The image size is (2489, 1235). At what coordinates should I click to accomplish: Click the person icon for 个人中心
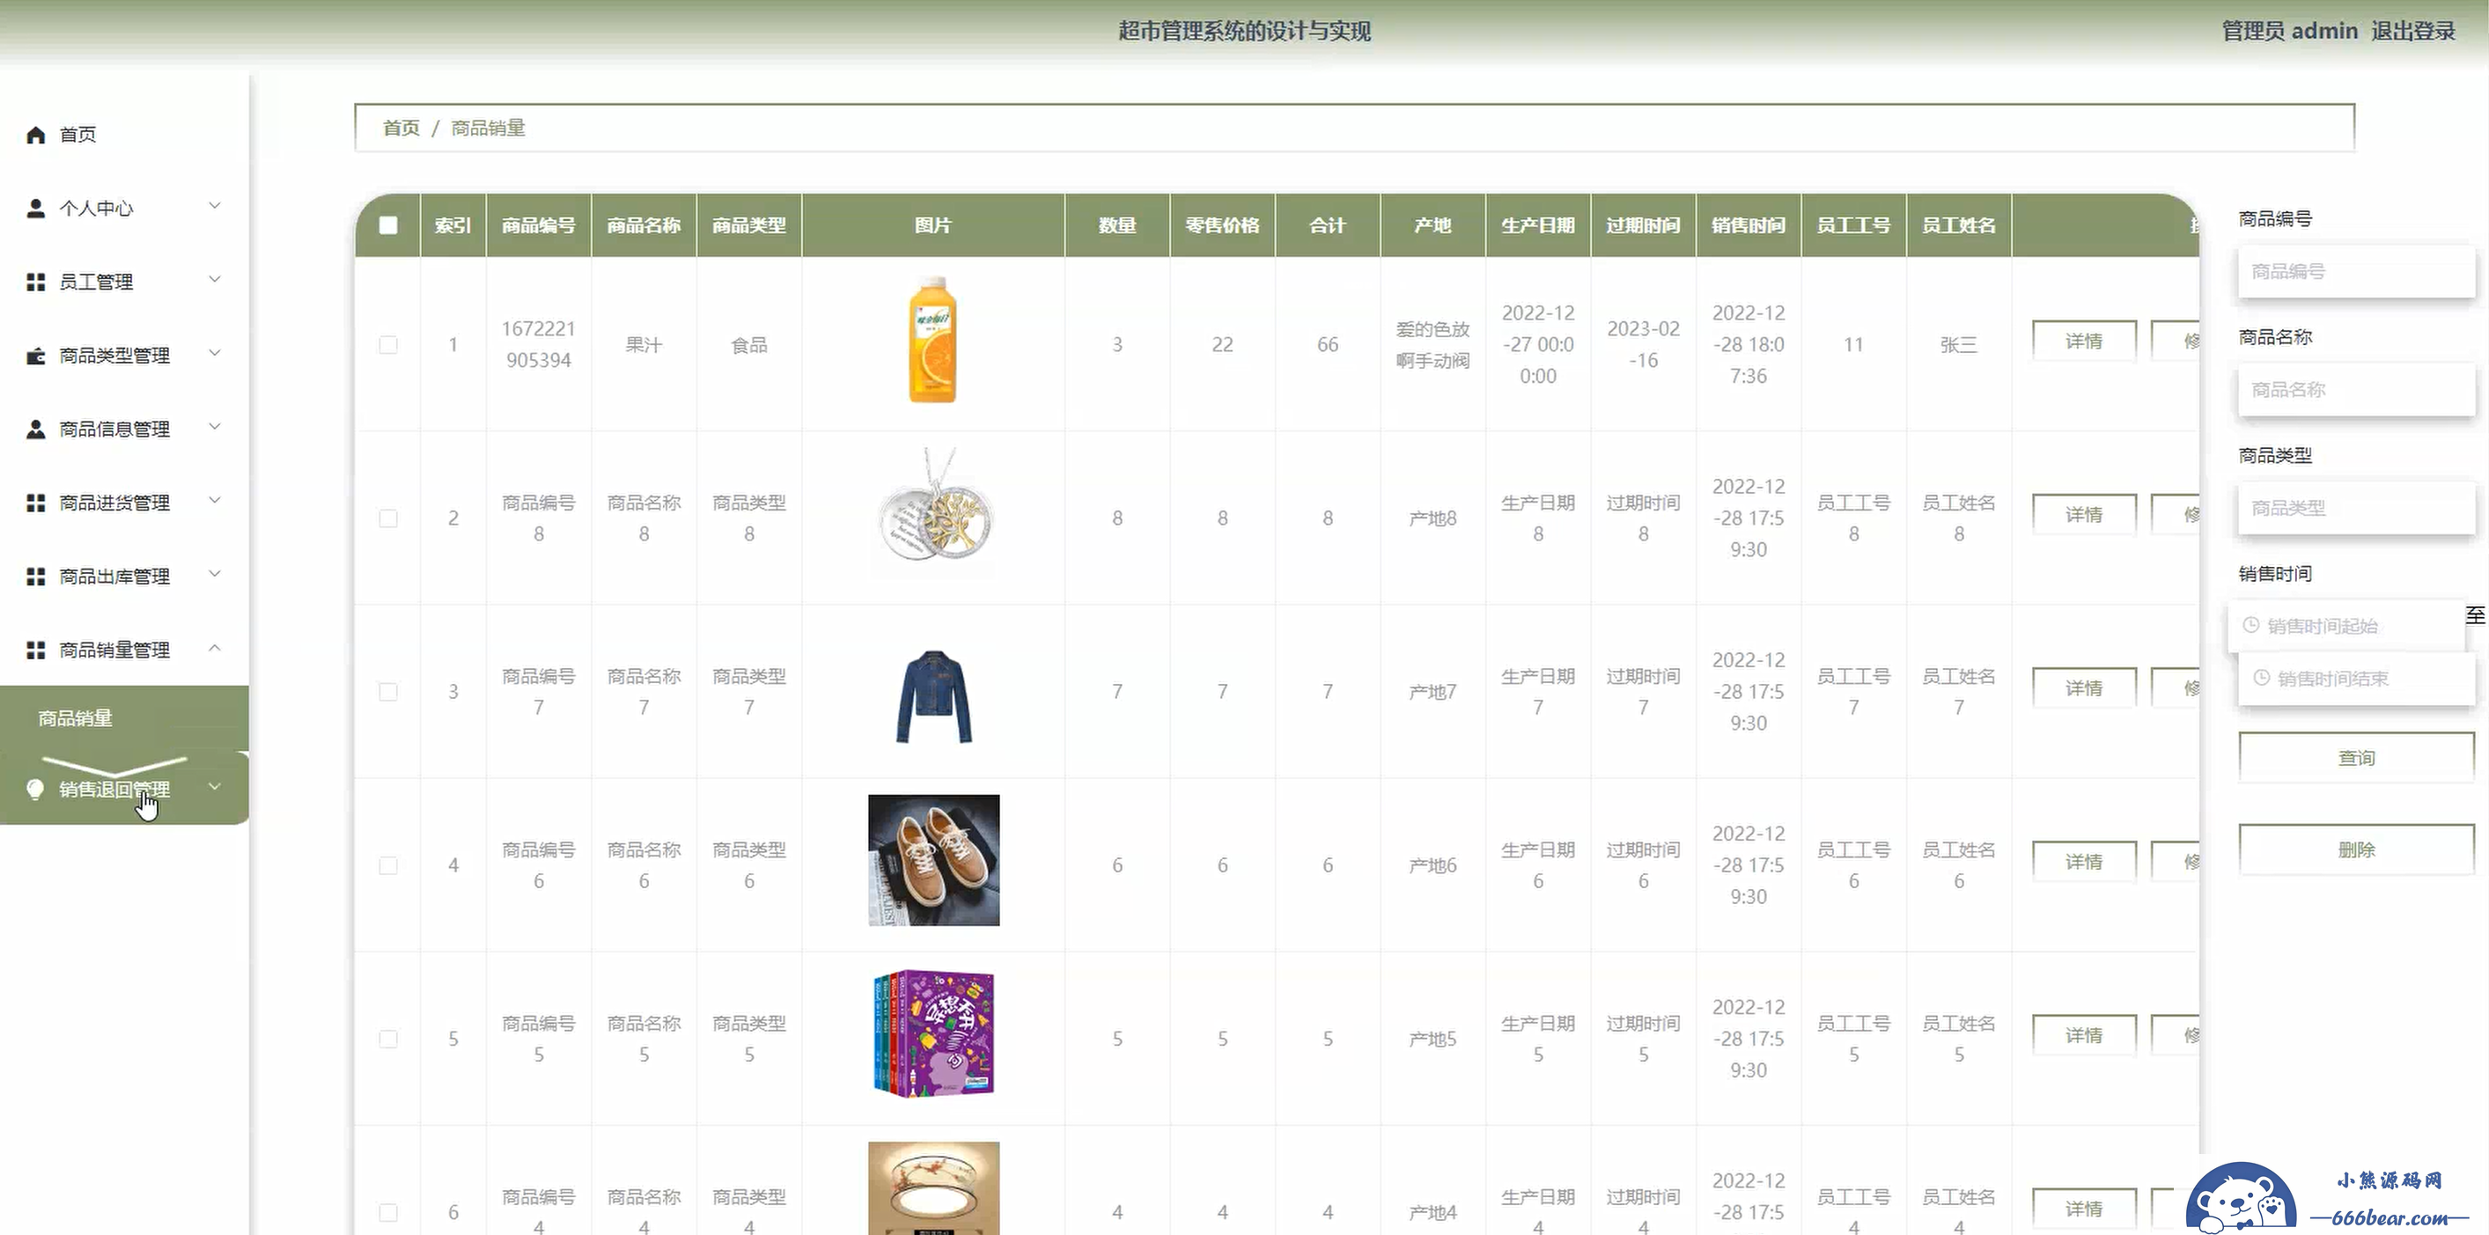[x=36, y=208]
